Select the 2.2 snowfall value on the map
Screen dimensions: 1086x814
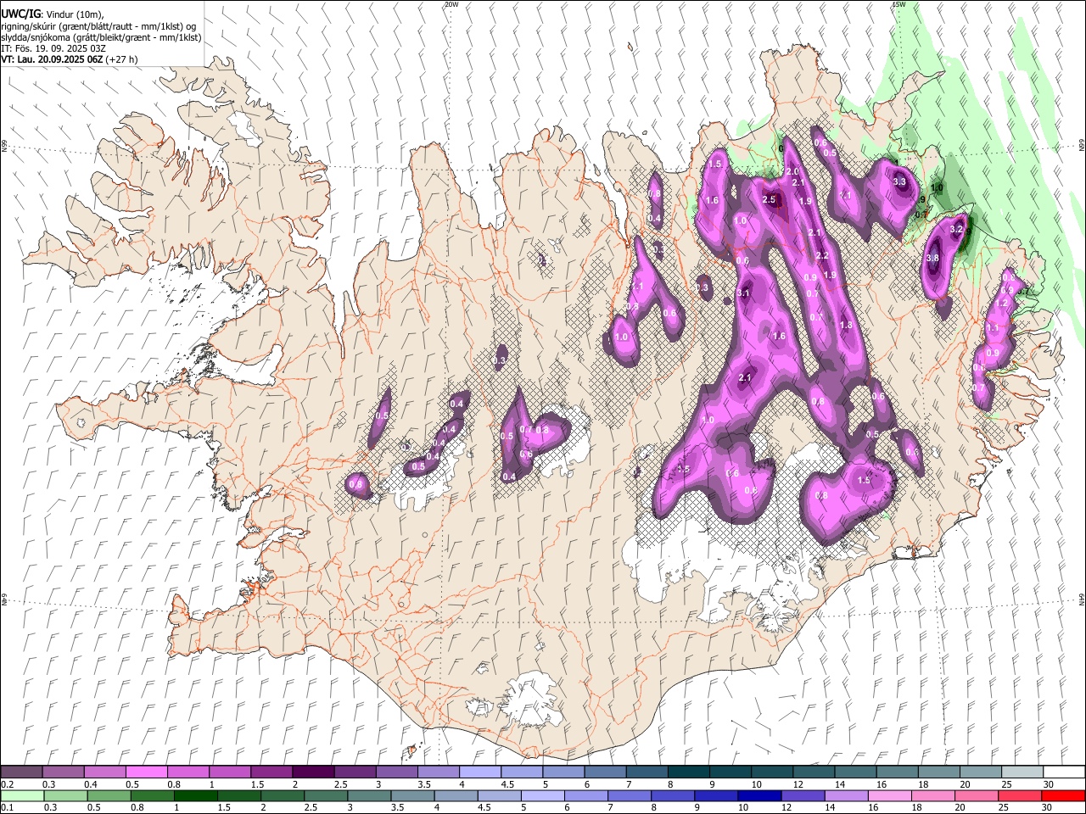[822, 255]
